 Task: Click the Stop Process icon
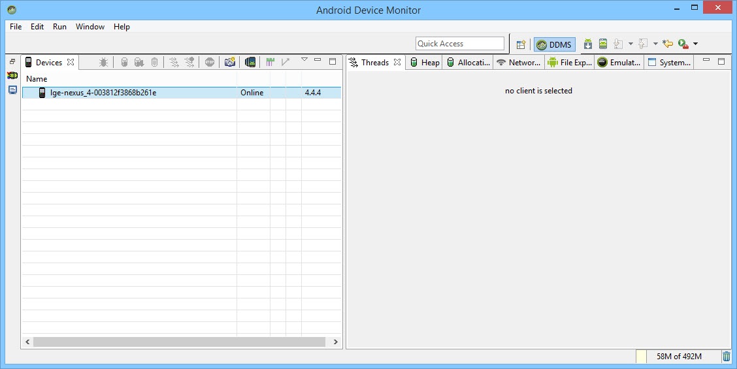(209, 62)
